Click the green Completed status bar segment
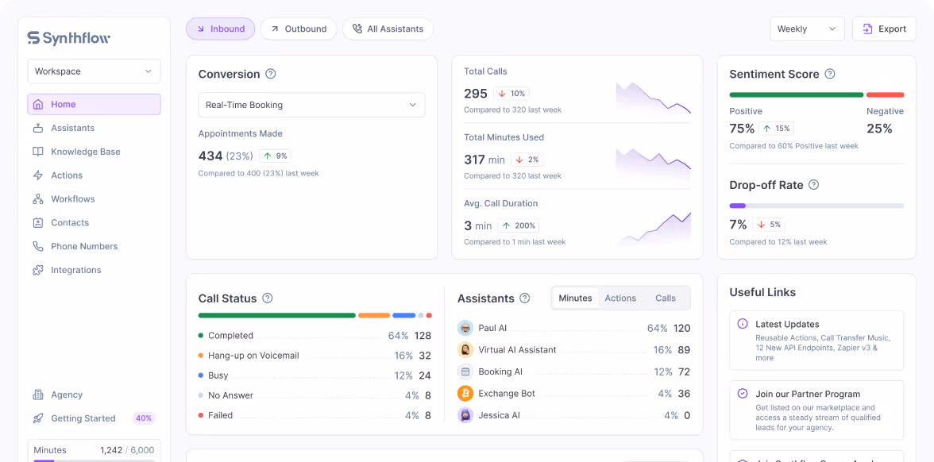This screenshot has height=462, width=934. click(277, 316)
